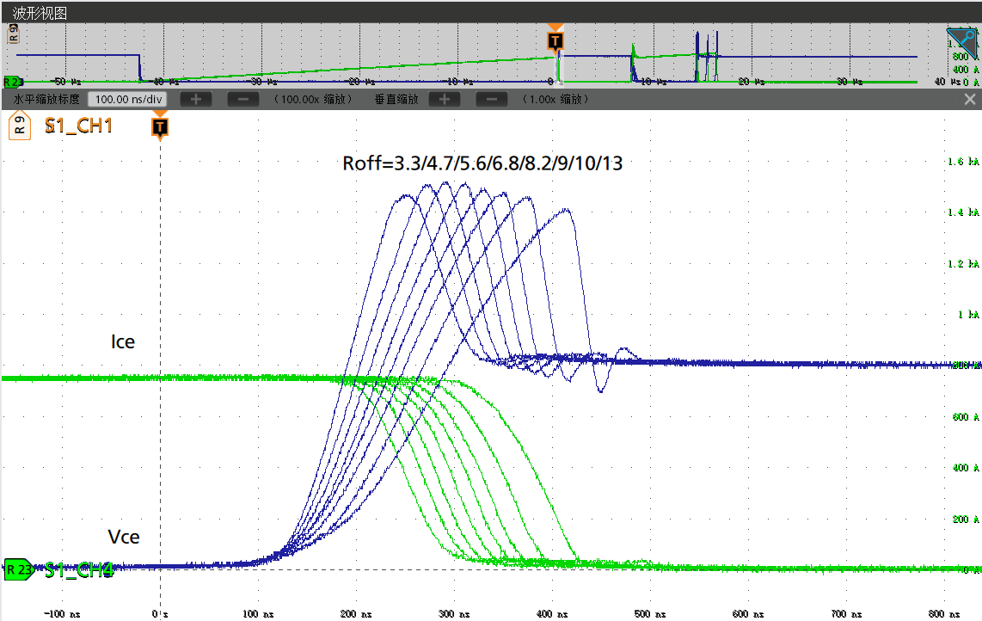Click the Vce annotation label

pos(124,537)
